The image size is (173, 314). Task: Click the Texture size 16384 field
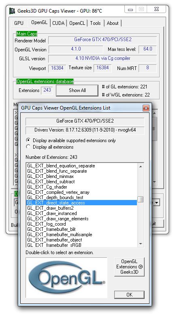103,68
